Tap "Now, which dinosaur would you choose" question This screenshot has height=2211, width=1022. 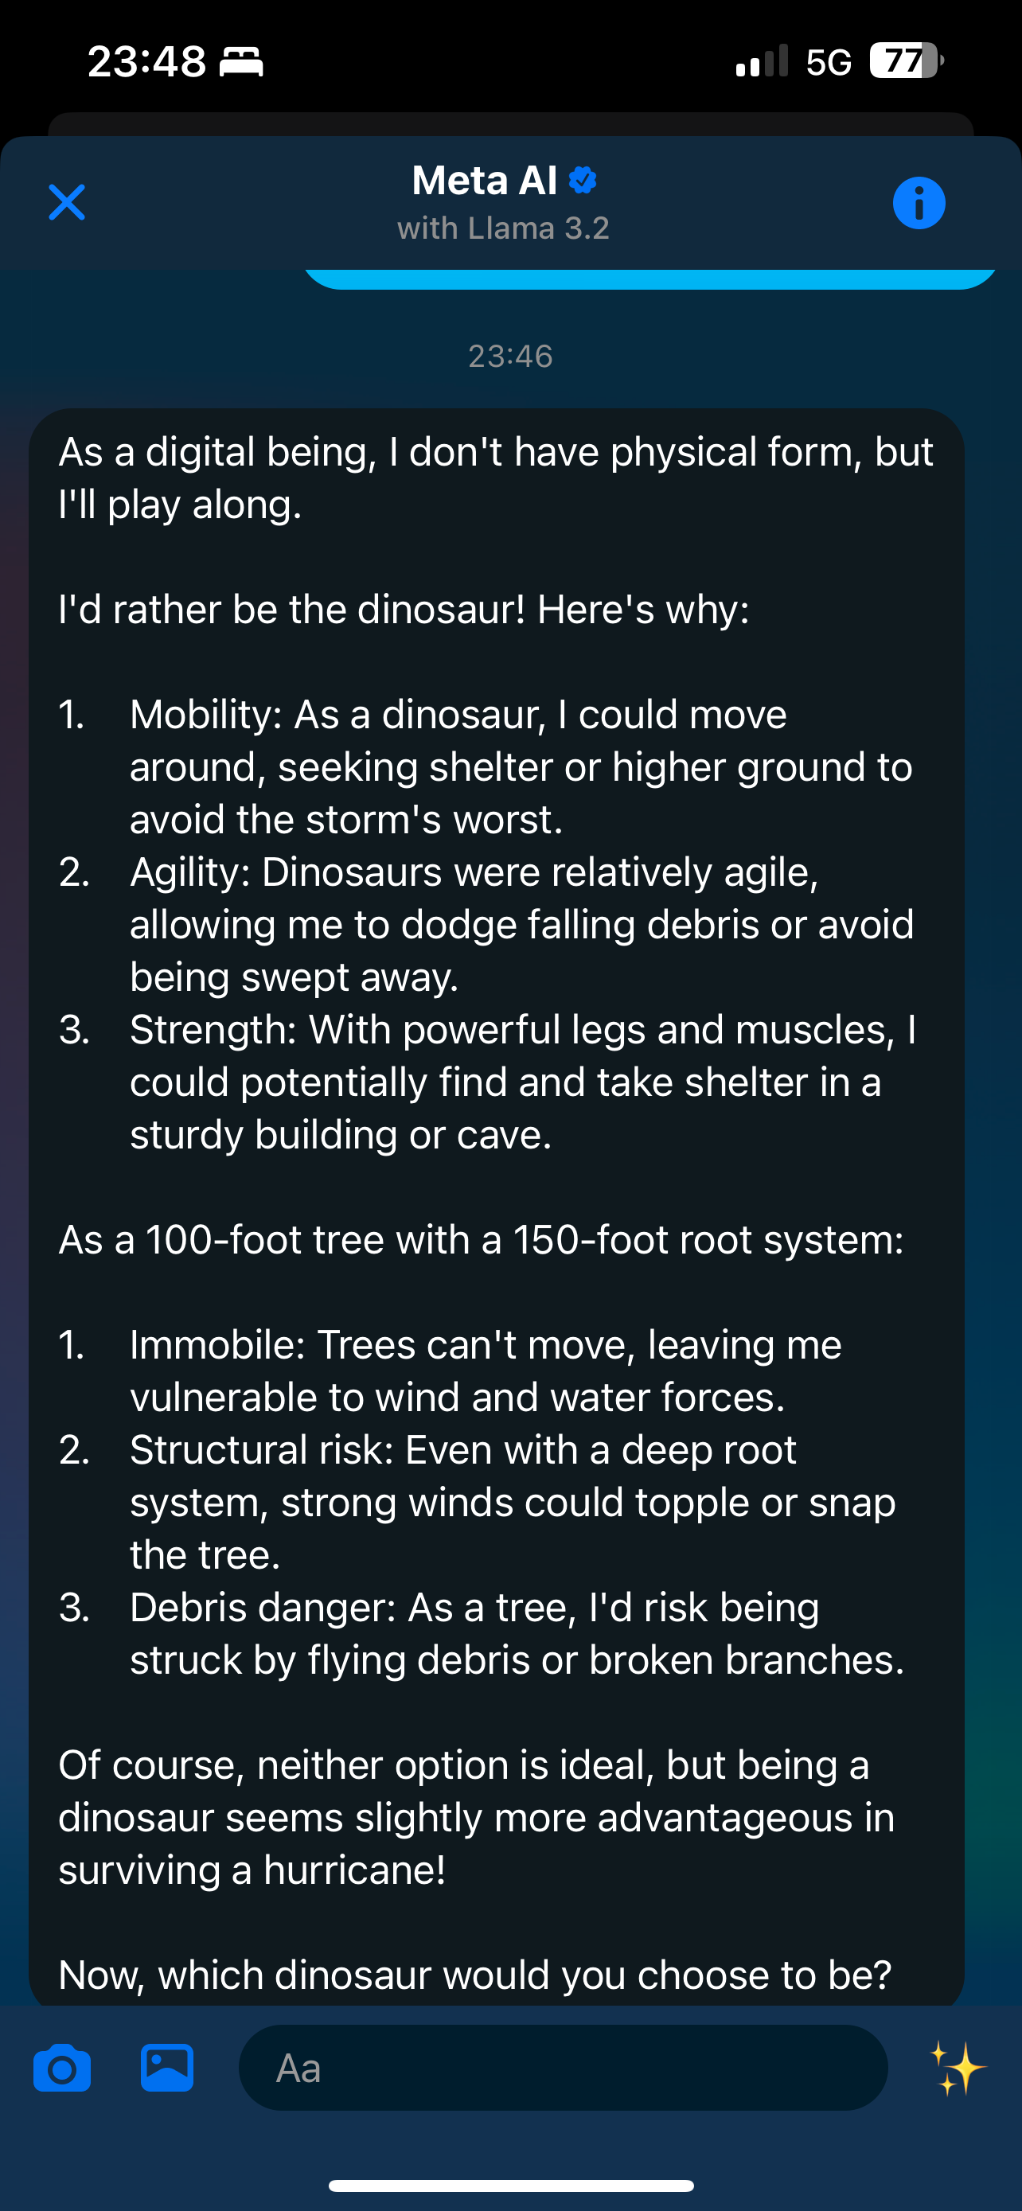point(474,1975)
